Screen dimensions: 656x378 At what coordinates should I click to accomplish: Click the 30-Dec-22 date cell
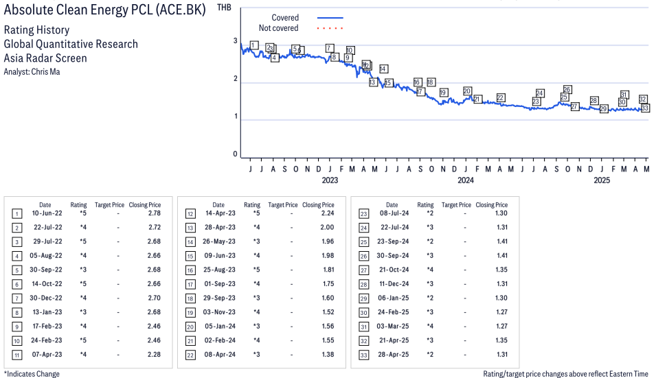click(x=46, y=298)
